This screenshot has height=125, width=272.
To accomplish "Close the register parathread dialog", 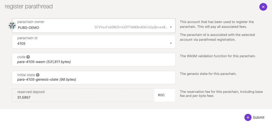I will click(x=263, y=7).
